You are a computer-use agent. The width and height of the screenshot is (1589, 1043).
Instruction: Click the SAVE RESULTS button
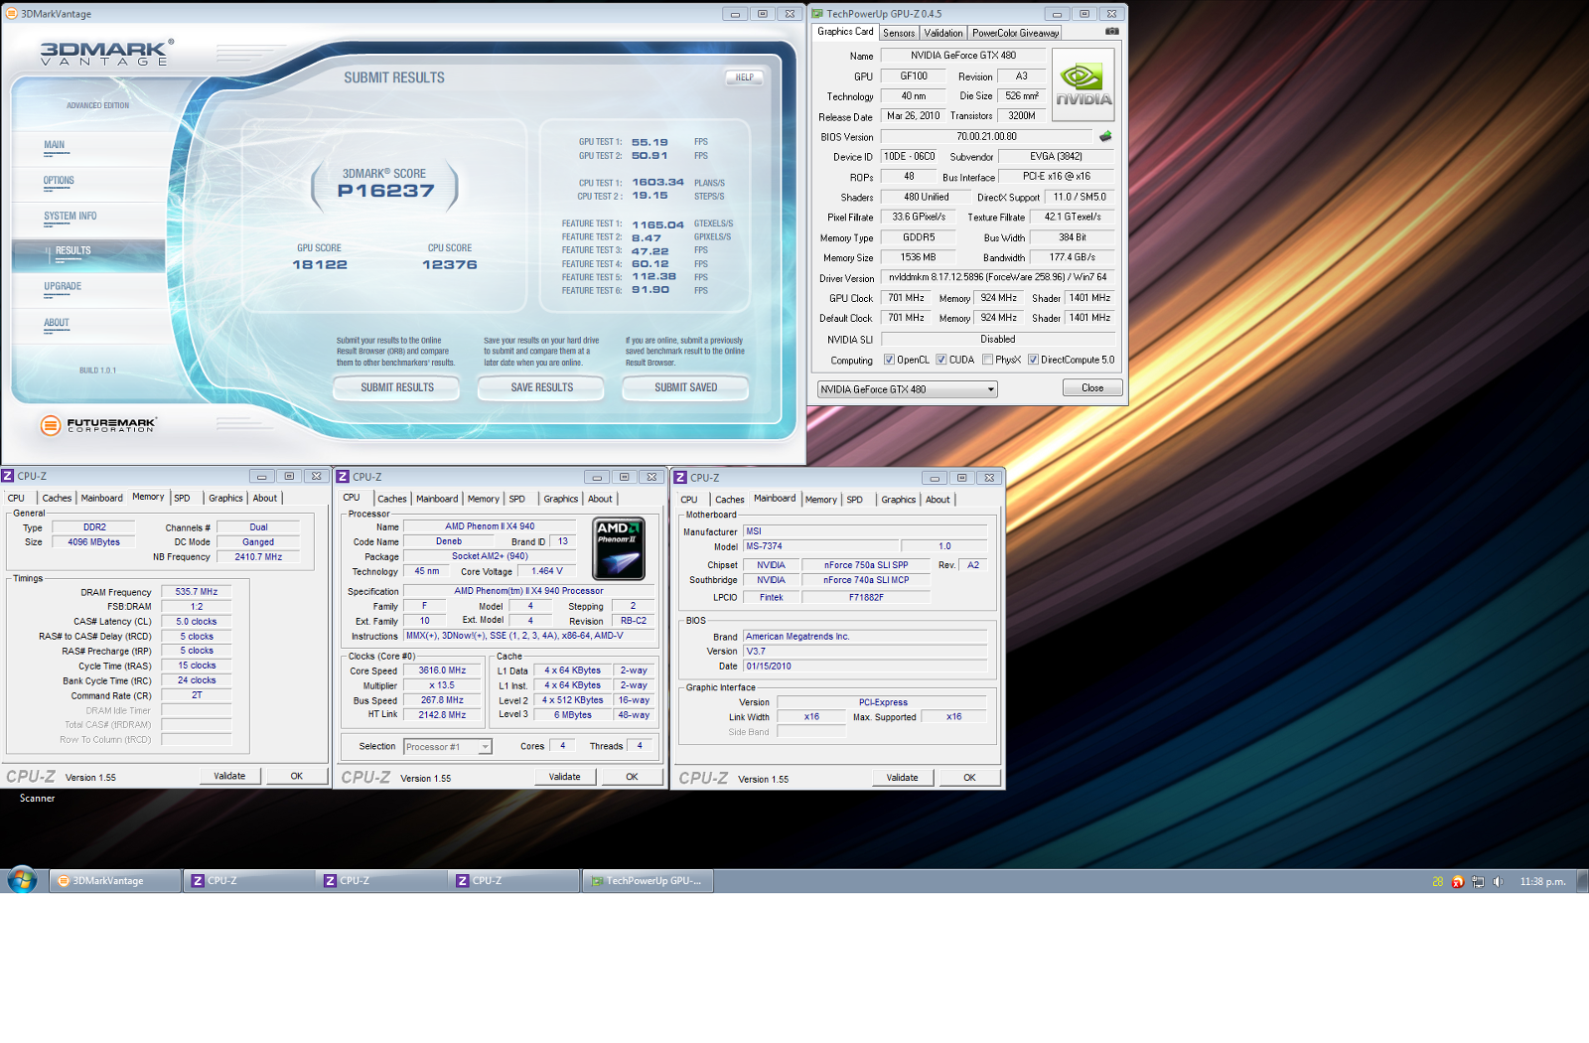[x=541, y=387]
